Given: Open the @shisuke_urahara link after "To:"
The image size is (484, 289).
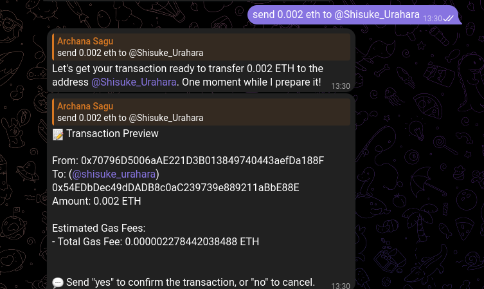Looking at the screenshot, I should [x=114, y=174].
